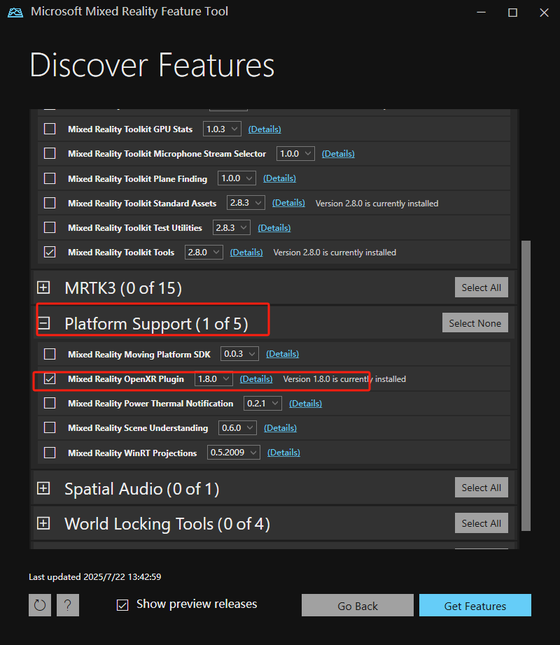Maximize the Feature Tool window
This screenshot has width=560, height=645.
[x=512, y=13]
